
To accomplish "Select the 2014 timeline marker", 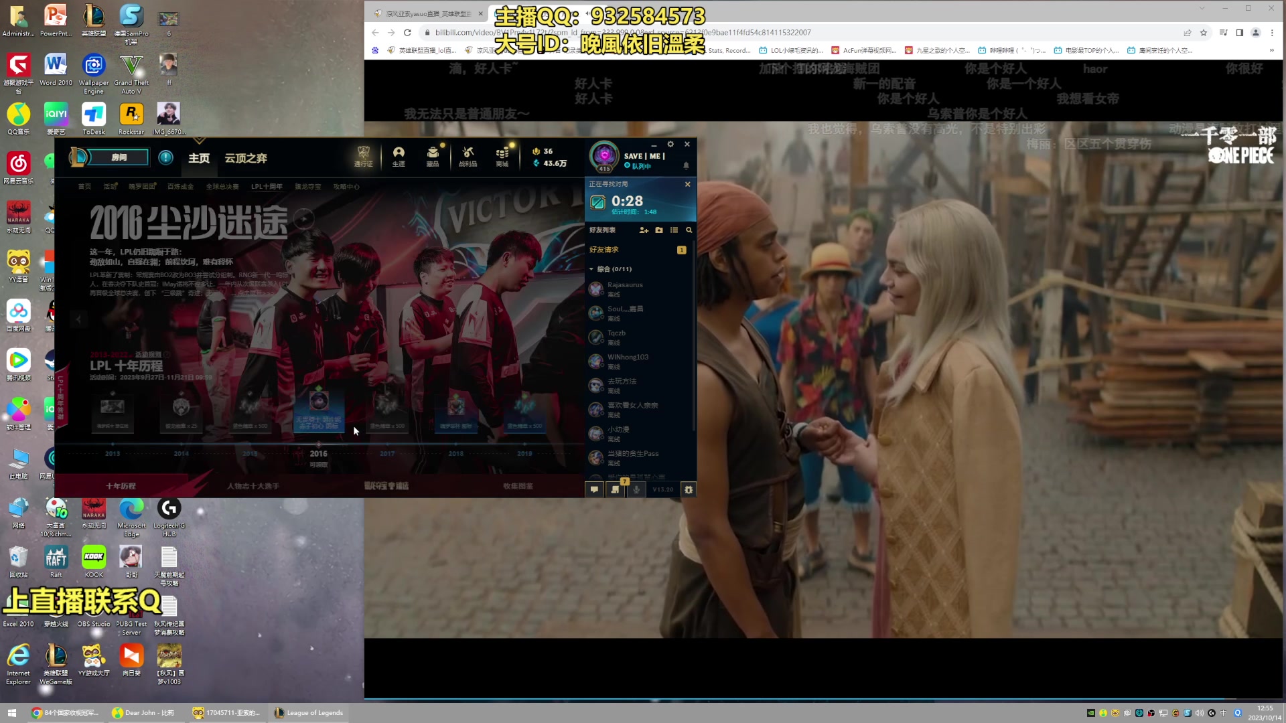I will coord(182,453).
